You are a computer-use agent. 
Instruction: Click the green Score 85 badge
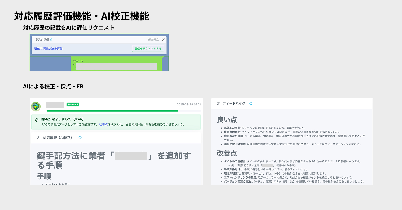[73, 105]
